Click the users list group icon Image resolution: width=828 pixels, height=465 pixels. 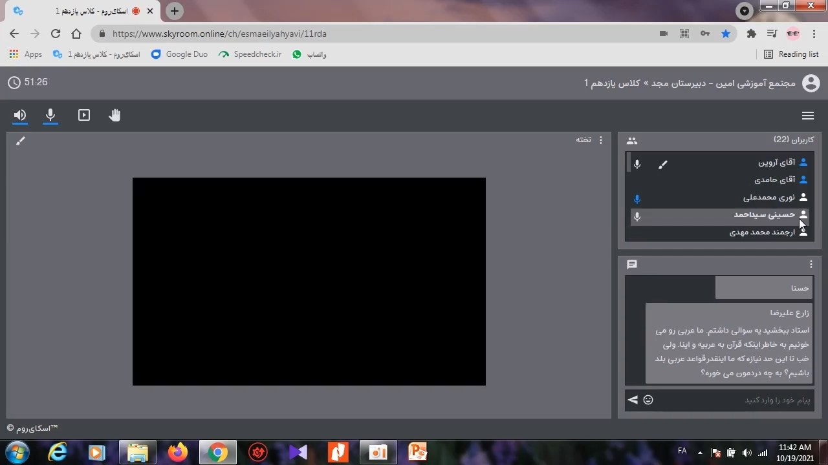pos(632,140)
